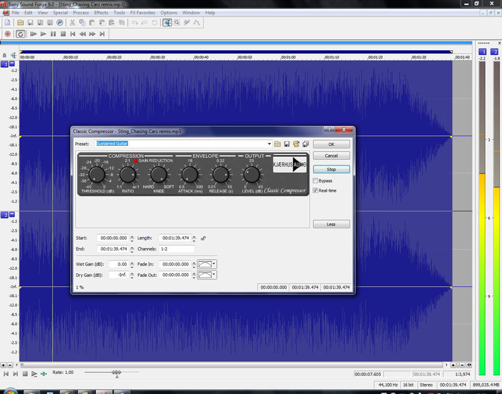Click the Open folder icon in main toolbar
The height and width of the screenshot is (394, 502).
click(20, 23)
